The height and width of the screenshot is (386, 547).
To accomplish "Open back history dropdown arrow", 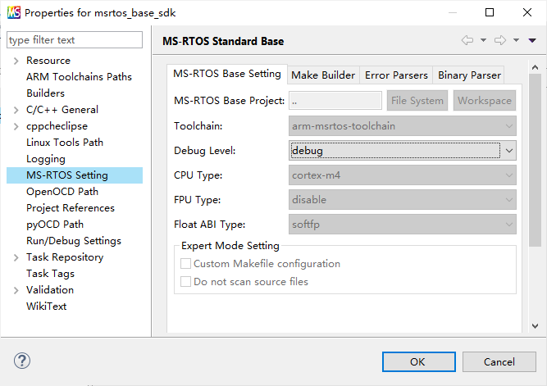I will 483,40.
